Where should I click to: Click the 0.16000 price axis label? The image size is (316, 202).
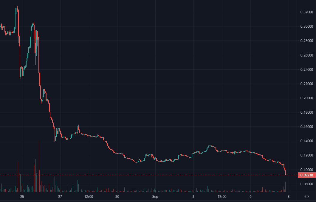(x=307, y=126)
